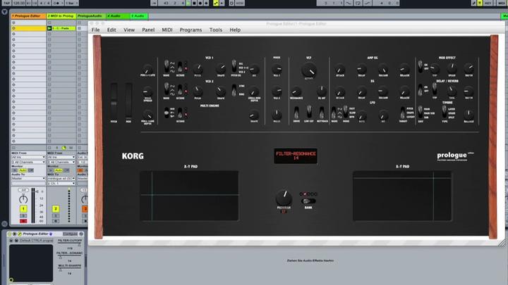Toggle the Mod Effect On/Off switch
The width and height of the screenshot is (508, 285).
coord(420,66)
